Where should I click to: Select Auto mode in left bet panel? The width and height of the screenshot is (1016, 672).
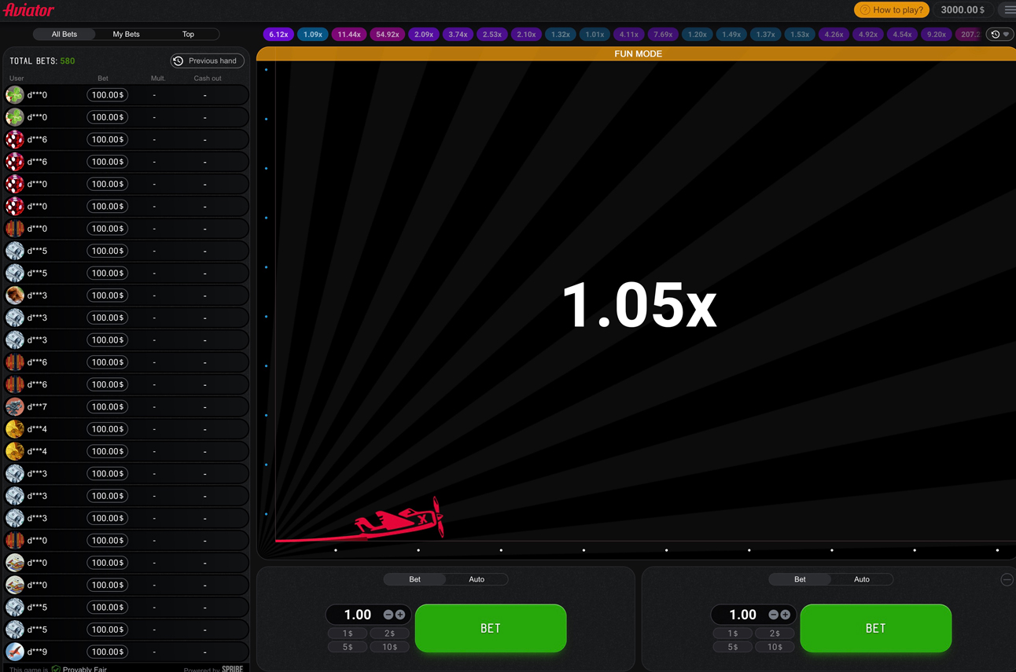477,579
